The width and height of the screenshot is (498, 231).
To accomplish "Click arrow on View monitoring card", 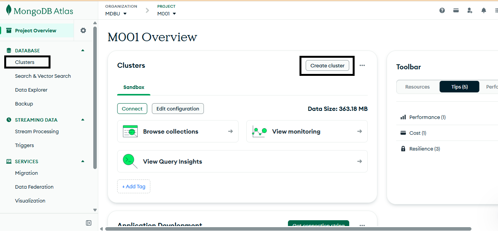I will tap(360, 131).
